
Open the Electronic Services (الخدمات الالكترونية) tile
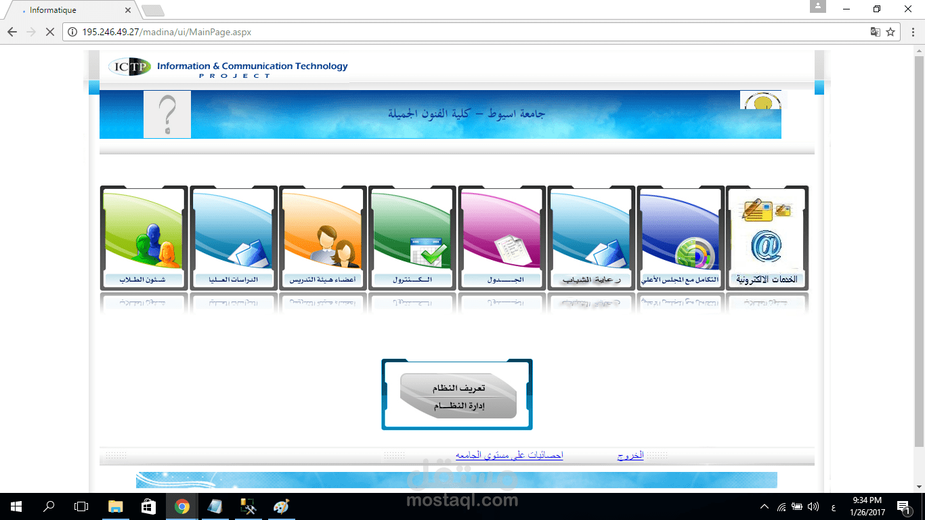pyautogui.click(x=767, y=238)
